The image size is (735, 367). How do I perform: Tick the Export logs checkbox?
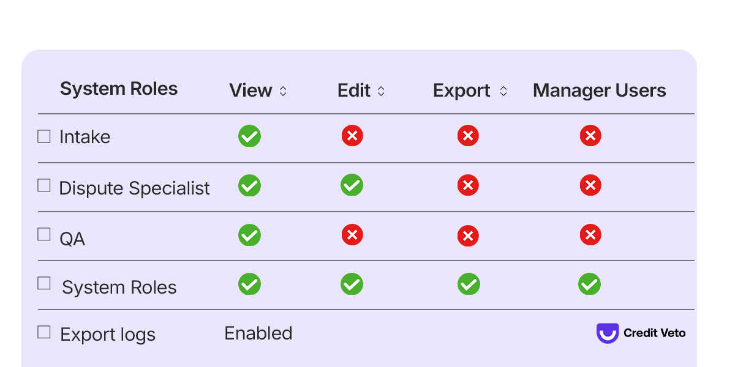tap(43, 333)
